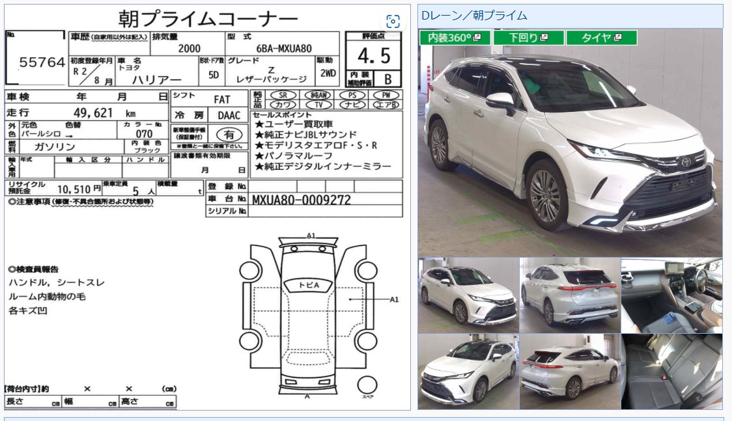732x421 pixels.
Task: Click the camera zoom icon above the auction sheet
Action: 393,21
